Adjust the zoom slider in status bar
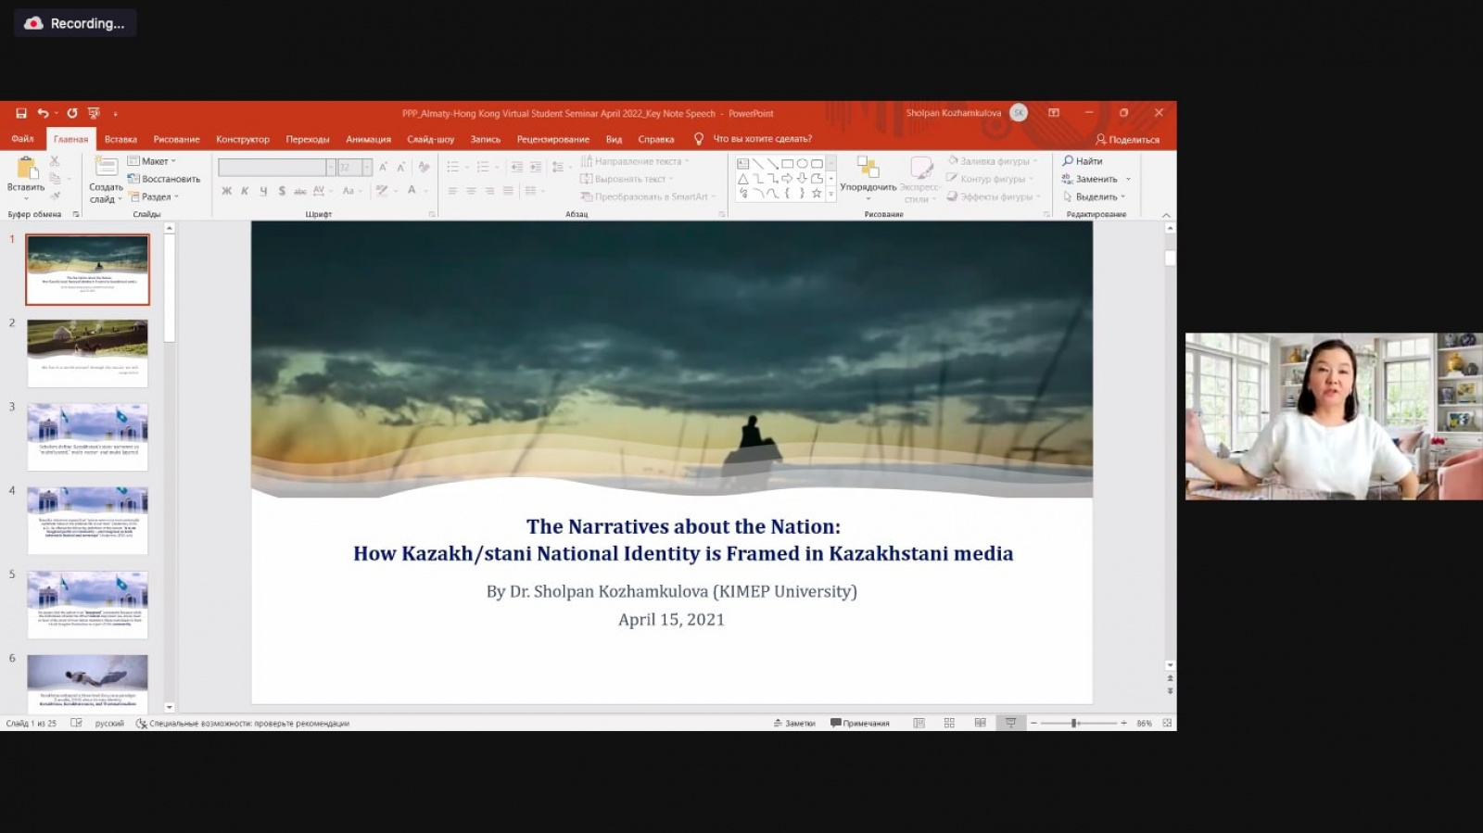The image size is (1483, 833). [1074, 723]
